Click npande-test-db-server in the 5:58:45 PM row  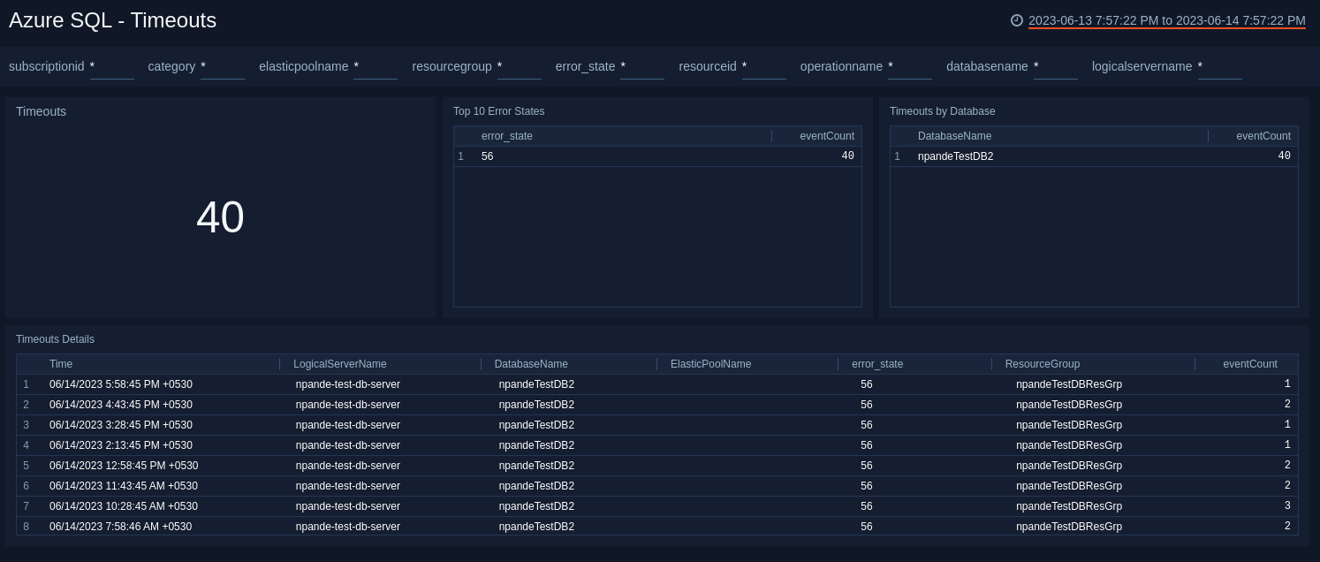[348, 384]
